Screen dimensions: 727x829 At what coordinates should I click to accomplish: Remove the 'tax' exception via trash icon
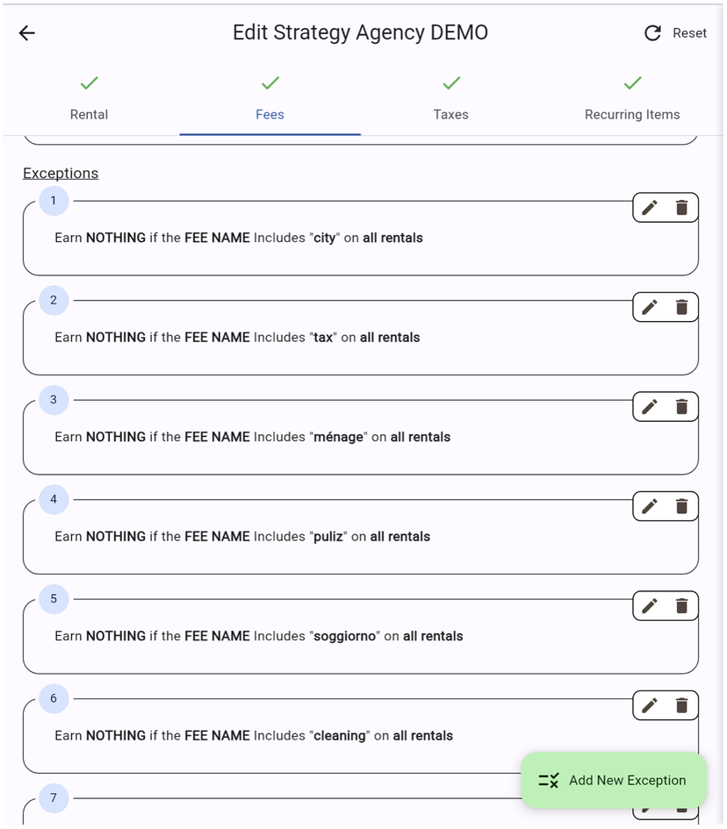coord(682,307)
